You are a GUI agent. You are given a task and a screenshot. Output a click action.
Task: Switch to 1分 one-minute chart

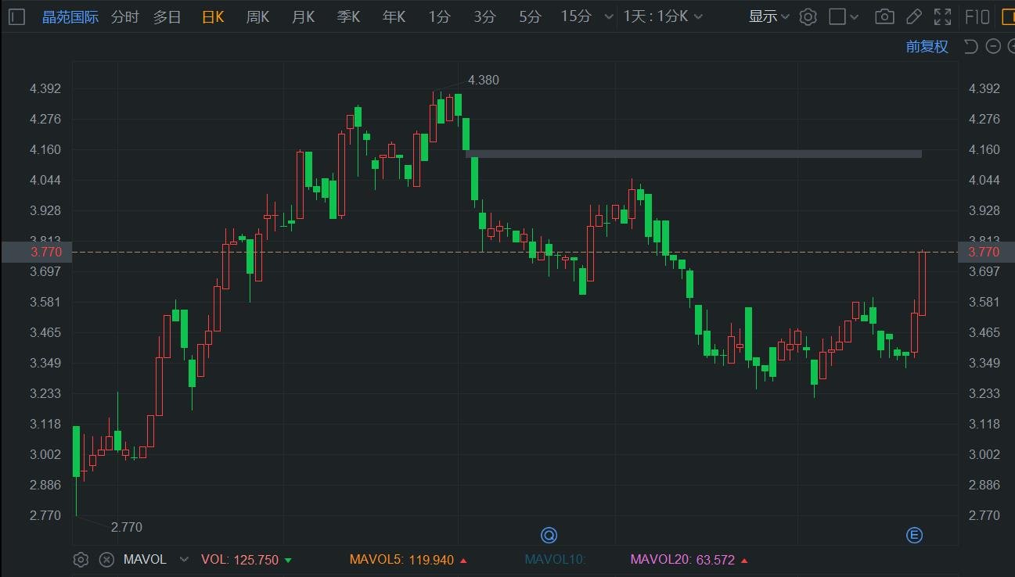point(439,16)
